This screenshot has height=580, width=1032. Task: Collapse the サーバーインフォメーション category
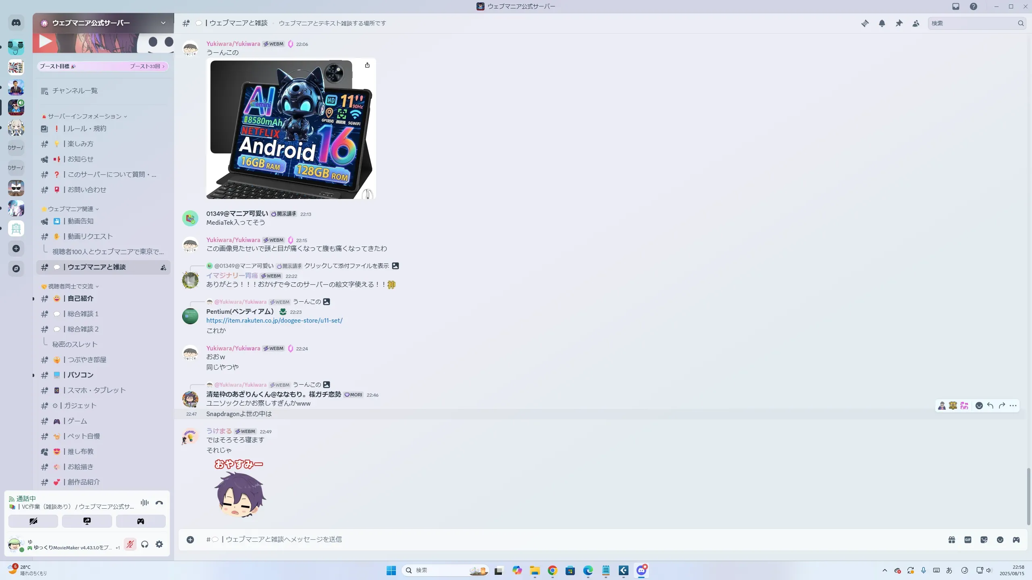(85, 116)
